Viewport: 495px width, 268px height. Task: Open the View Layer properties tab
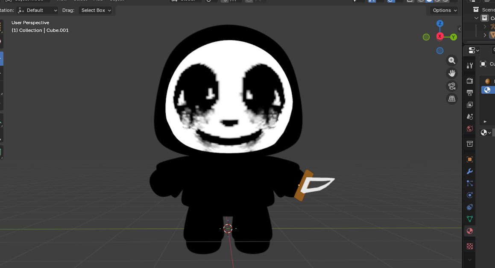tap(470, 104)
